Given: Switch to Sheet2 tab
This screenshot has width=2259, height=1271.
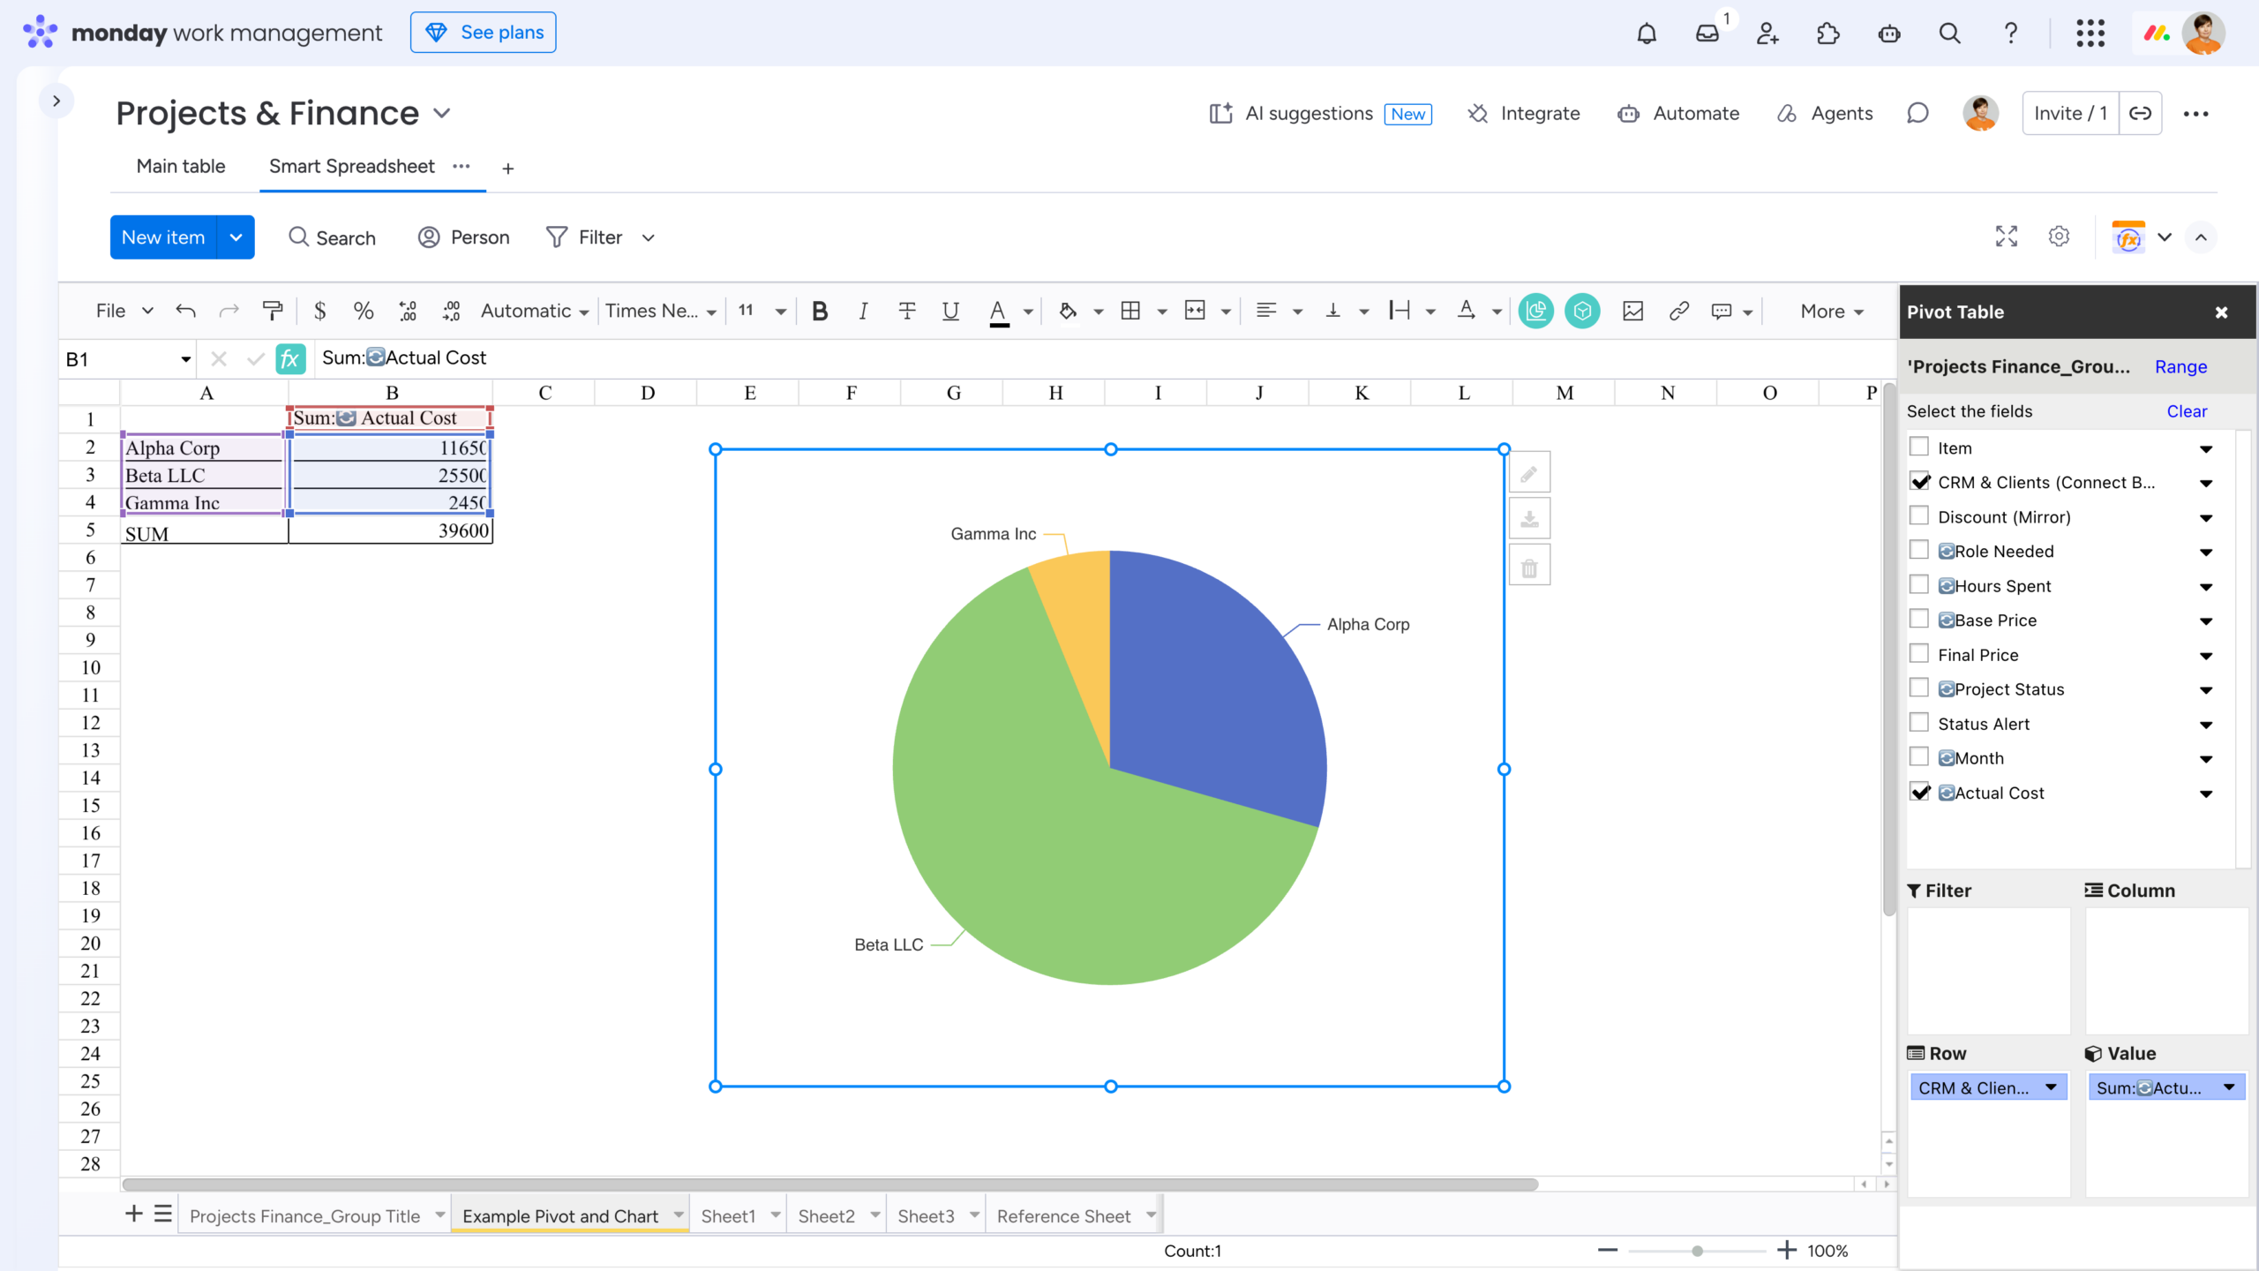Looking at the screenshot, I should click(x=826, y=1216).
